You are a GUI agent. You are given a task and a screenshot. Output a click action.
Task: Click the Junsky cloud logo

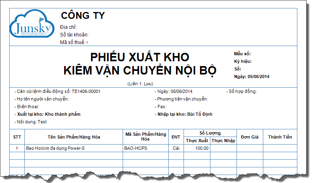coord(31,25)
